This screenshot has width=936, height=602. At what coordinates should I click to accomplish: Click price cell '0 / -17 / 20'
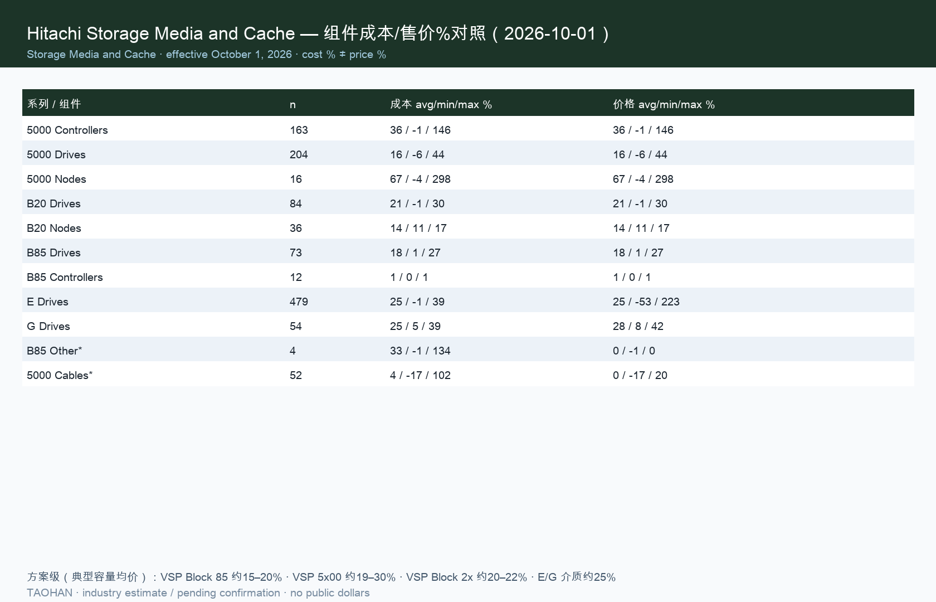(x=640, y=375)
